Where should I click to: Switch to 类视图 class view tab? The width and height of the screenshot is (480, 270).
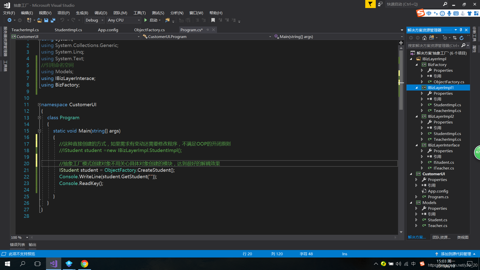(x=463, y=237)
